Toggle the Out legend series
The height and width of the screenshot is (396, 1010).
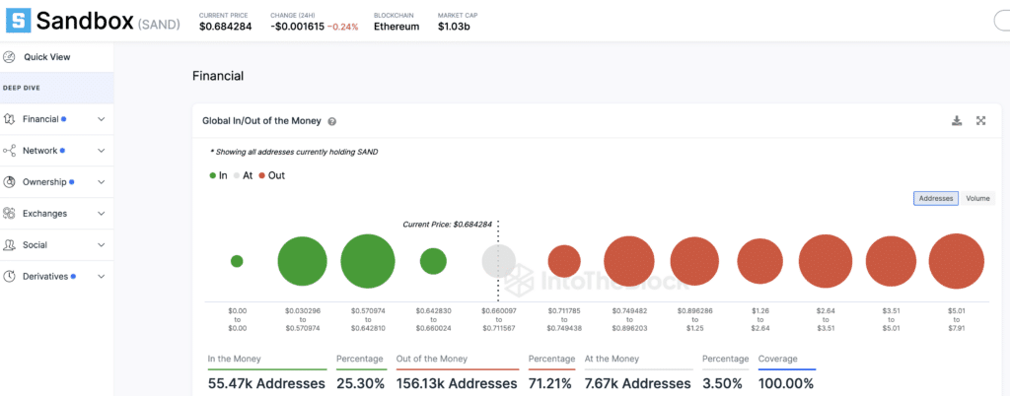coord(272,175)
